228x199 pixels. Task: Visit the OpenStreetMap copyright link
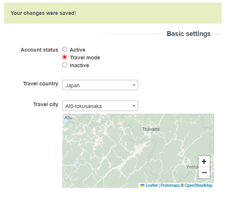[198, 185]
